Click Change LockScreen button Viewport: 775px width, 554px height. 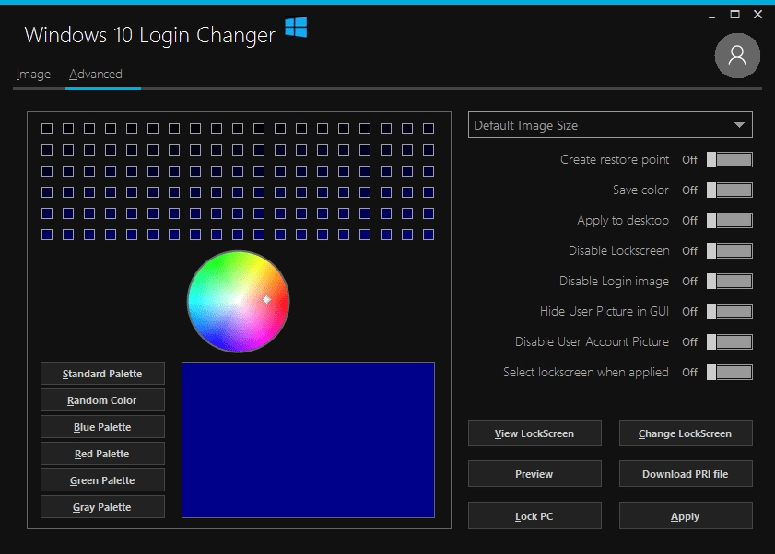pyautogui.click(x=686, y=433)
